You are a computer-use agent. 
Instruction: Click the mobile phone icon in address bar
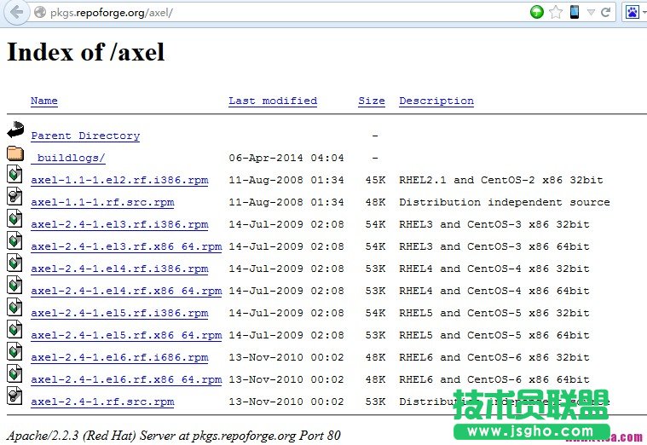coord(575,12)
